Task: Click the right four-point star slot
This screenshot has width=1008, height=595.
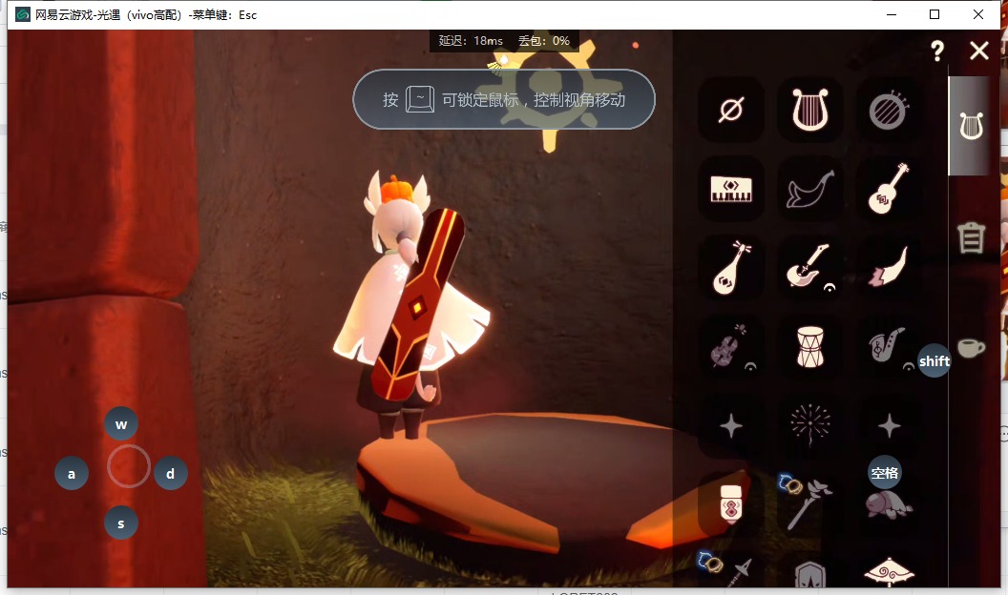Action: [889, 425]
